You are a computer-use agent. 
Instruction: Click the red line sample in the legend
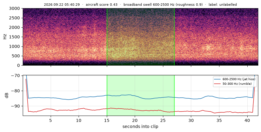(x=217, y=84)
